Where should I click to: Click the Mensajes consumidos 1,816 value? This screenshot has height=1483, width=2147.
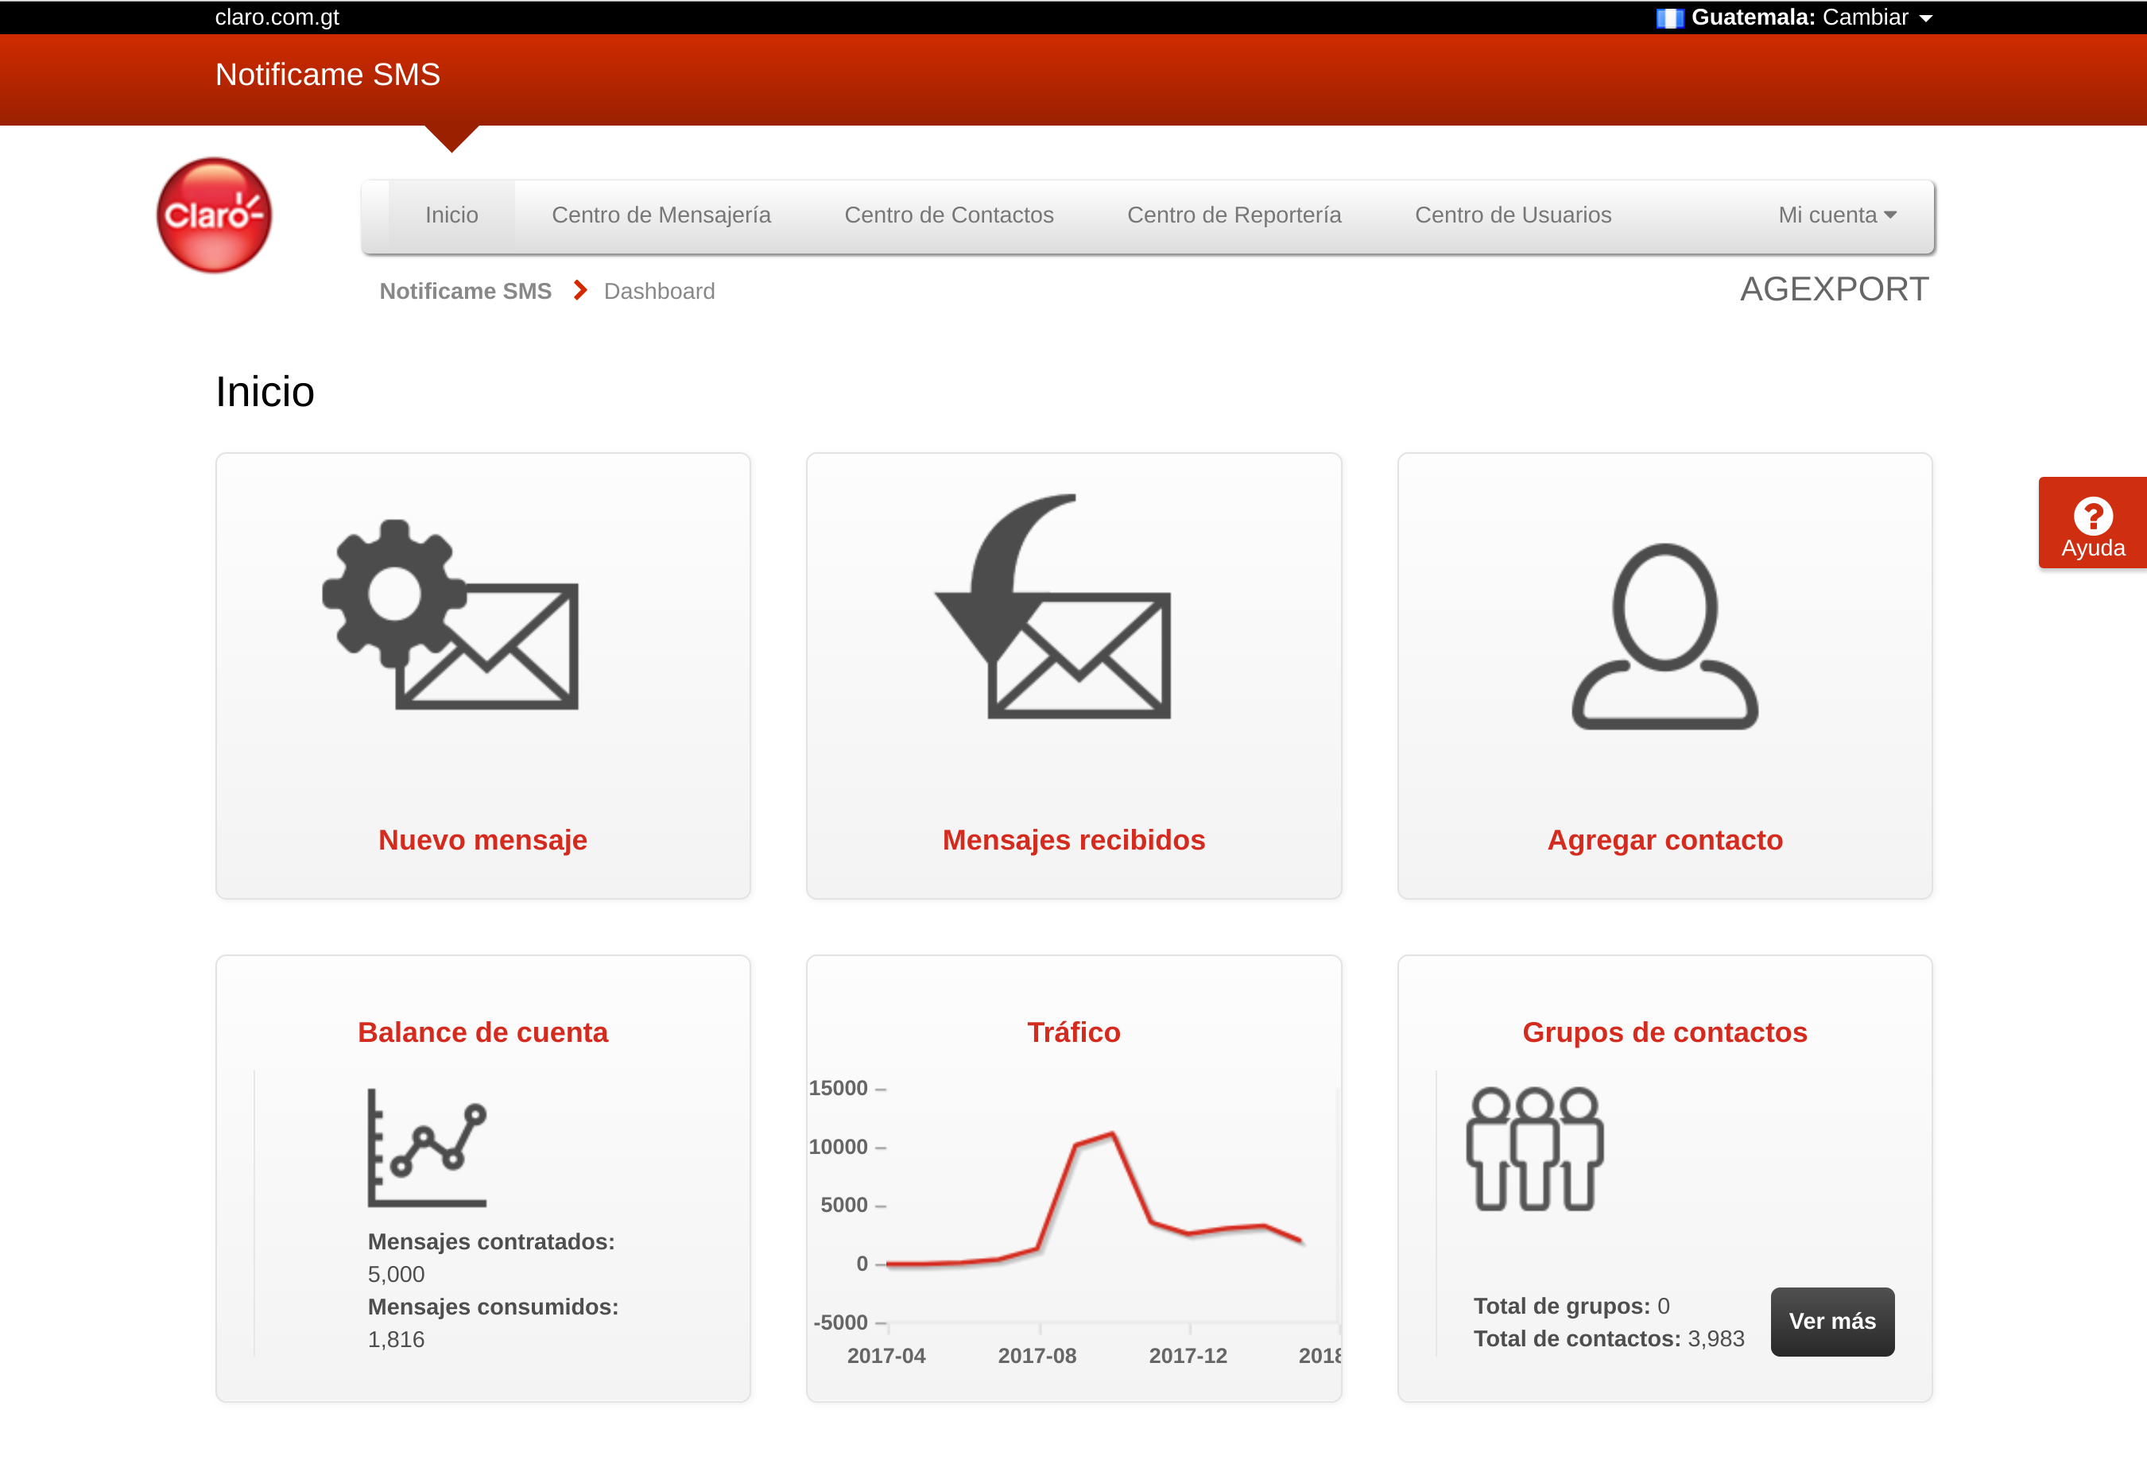click(x=396, y=1339)
